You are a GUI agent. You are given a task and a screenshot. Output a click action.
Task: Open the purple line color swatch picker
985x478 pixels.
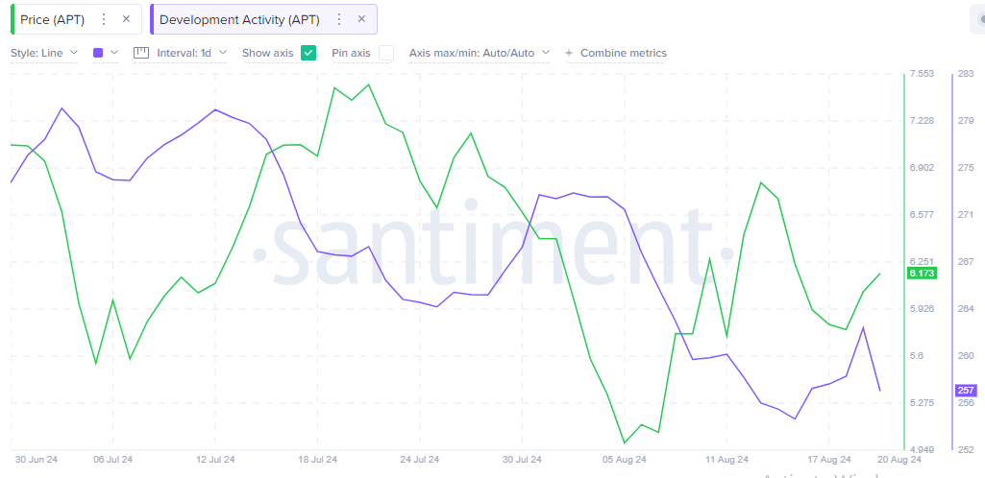pos(98,54)
